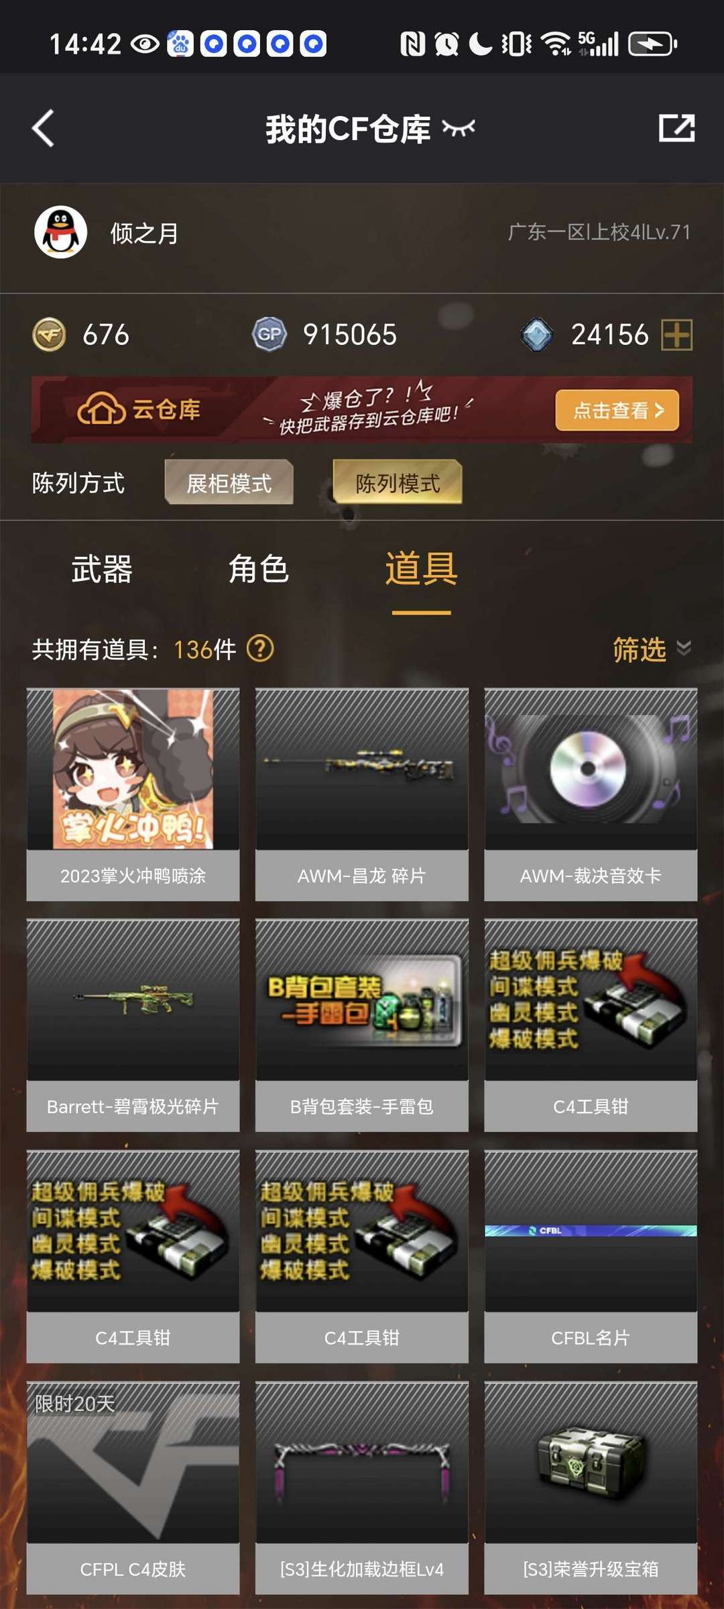Click the gold CF coin icon

coord(49,334)
